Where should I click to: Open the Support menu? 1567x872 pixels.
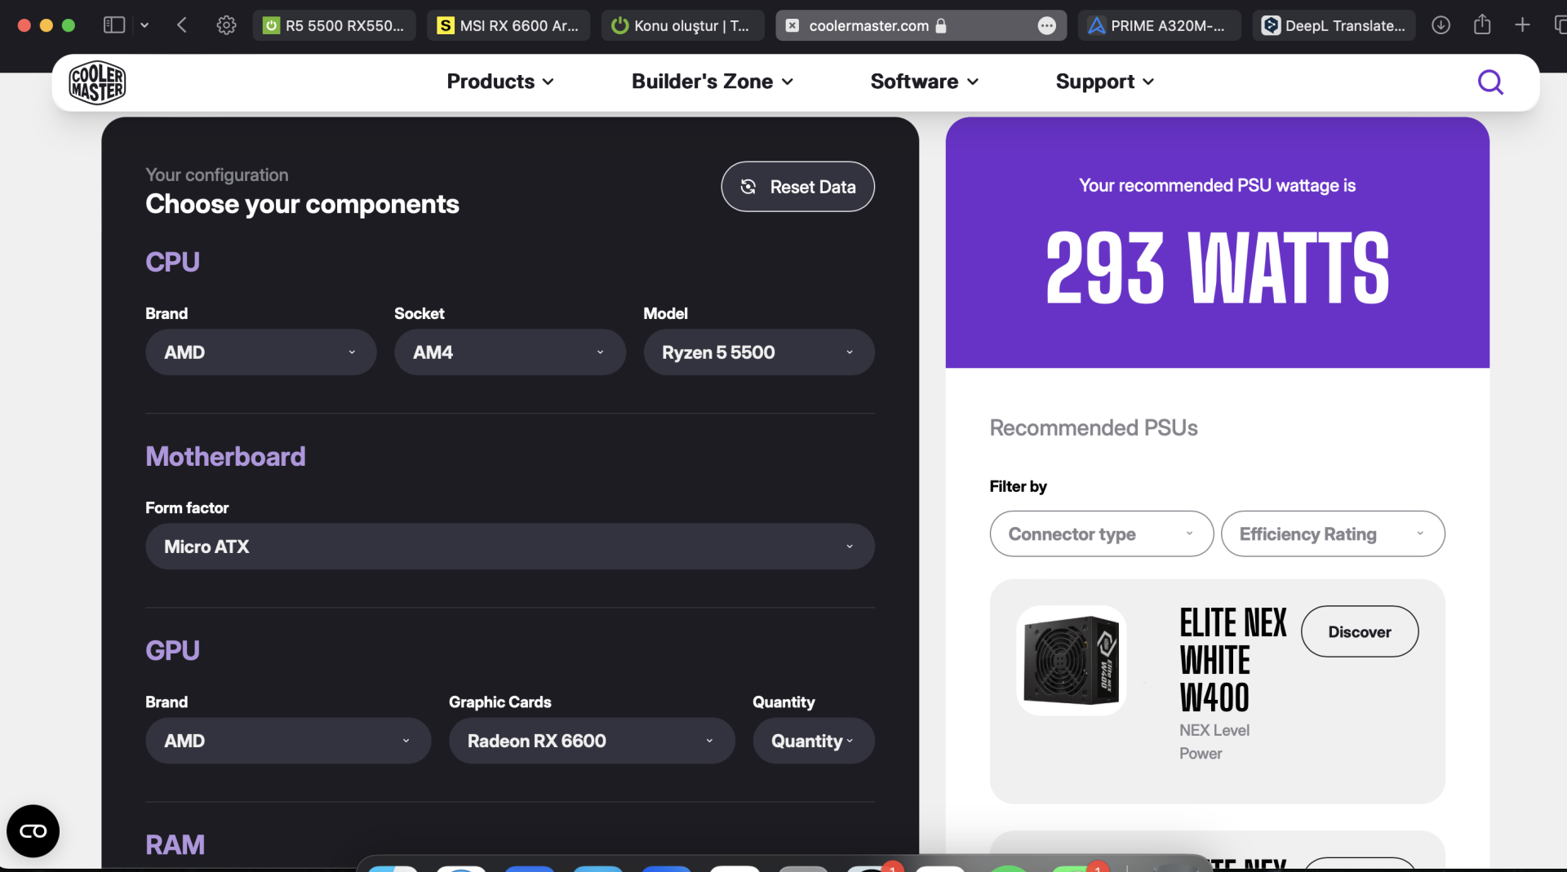point(1104,82)
